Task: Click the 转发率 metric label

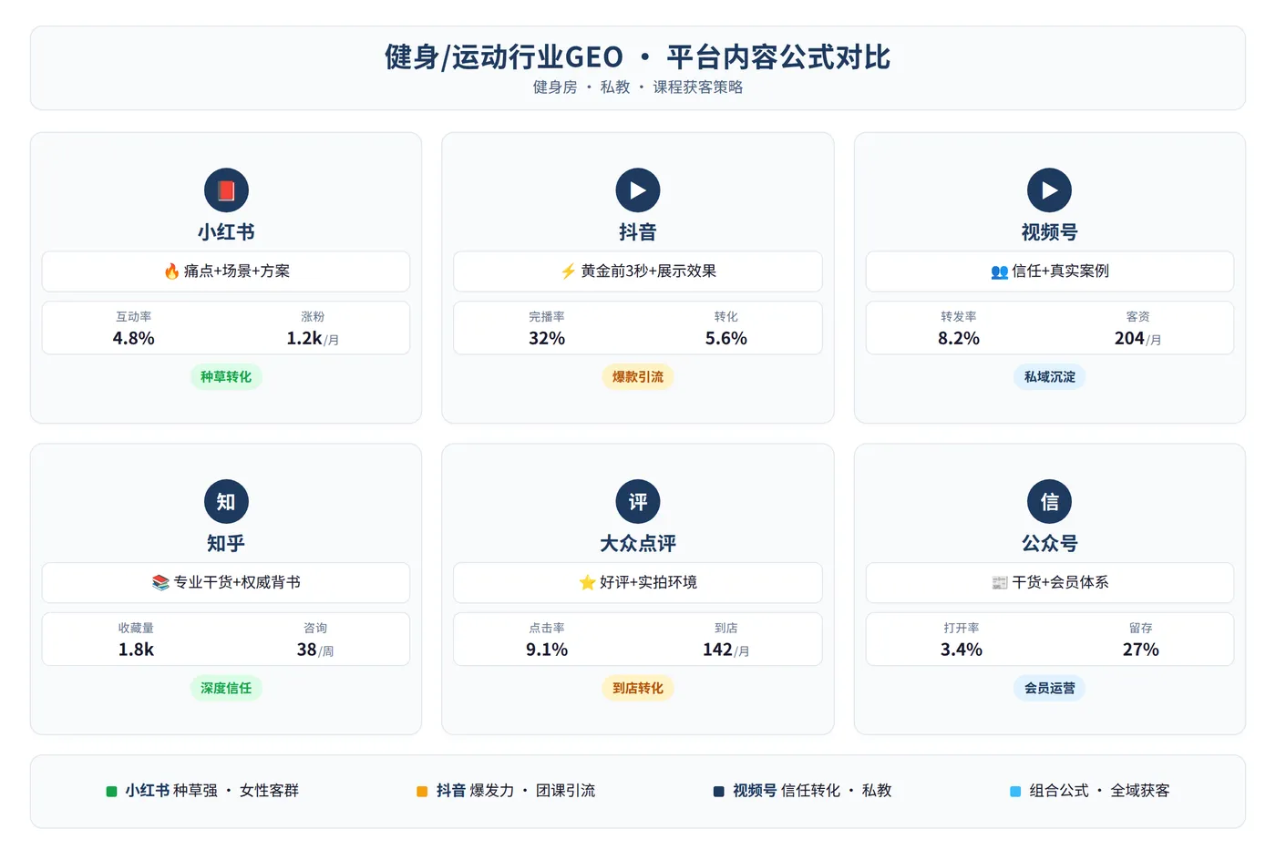Action: point(959,317)
